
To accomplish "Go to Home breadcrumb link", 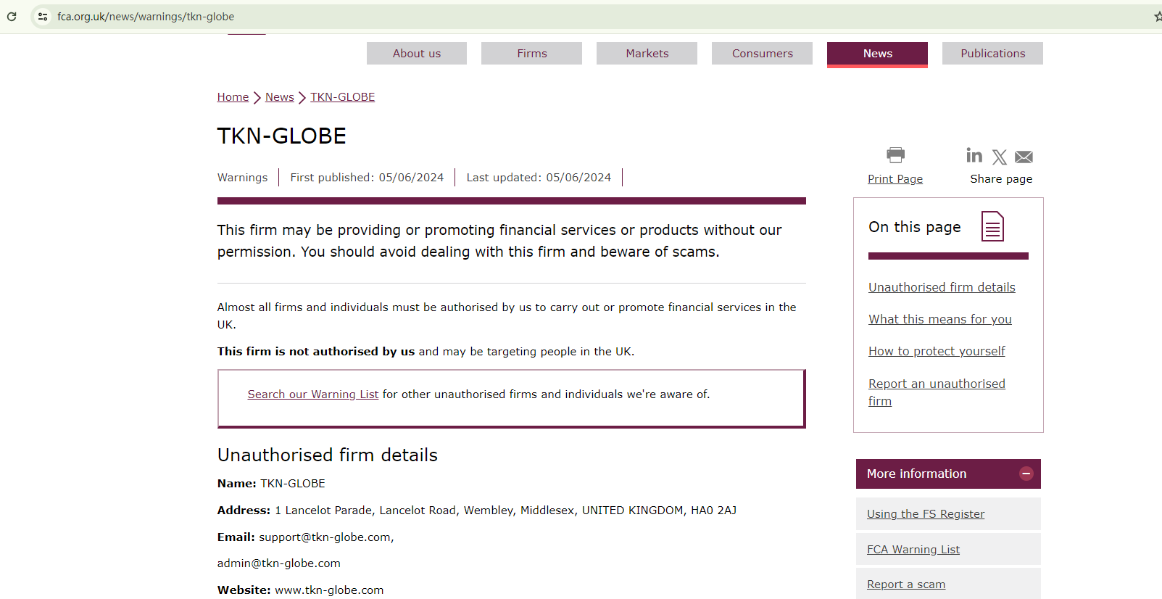I will (233, 97).
